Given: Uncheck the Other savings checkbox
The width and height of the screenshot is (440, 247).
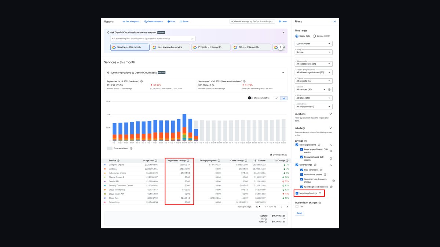Looking at the screenshot, I should [x=297, y=165].
